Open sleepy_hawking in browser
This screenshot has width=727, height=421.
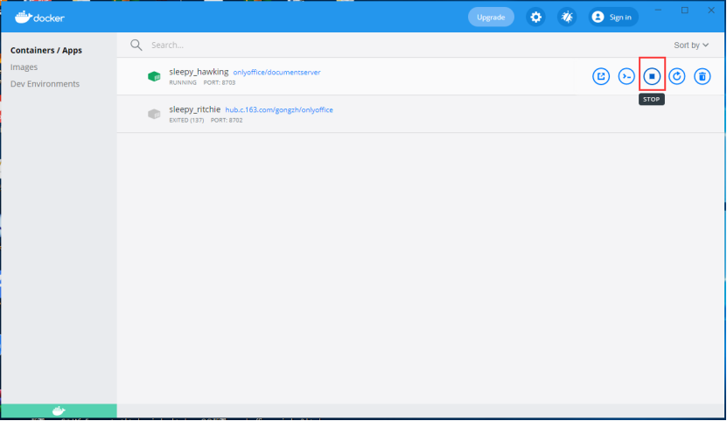click(x=601, y=76)
